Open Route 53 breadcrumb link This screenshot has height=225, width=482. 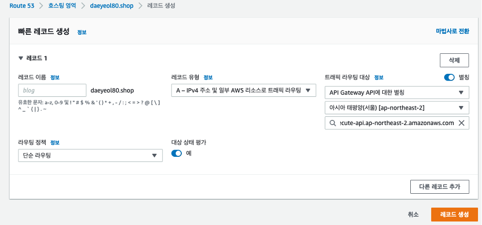pyautogui.click(x=22, y=6)
